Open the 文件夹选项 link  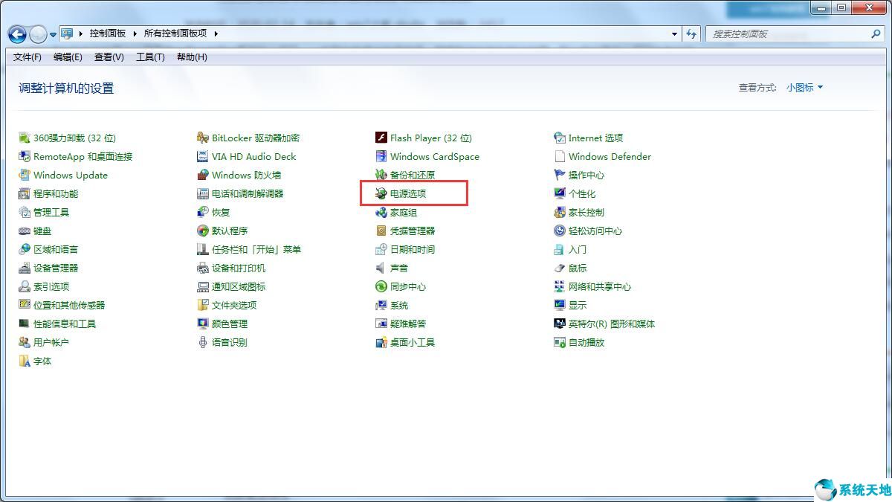pos(234,305)
